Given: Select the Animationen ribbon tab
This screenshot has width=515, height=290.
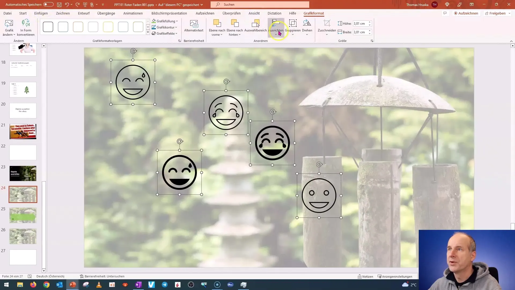Looking at the screenshot, I should [133, 13].
